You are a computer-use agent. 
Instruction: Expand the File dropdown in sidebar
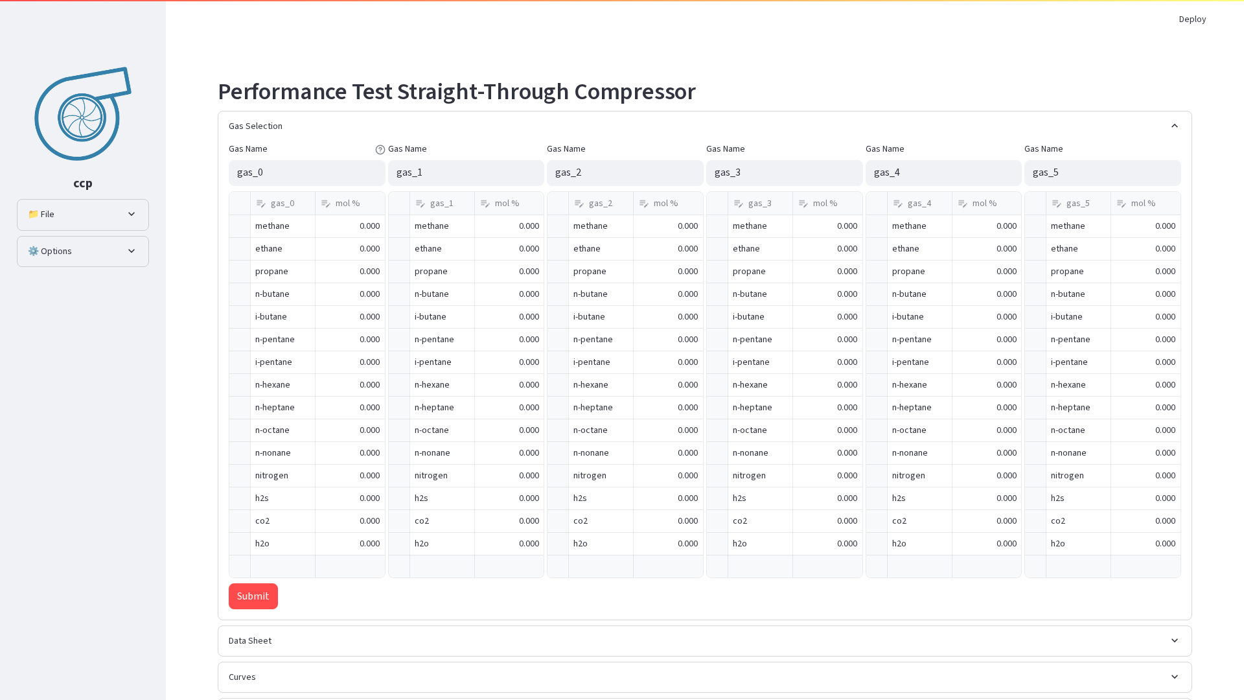pos(83,215)
